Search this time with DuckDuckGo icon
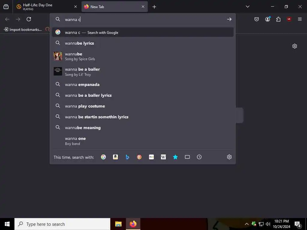This screenshot has width=307, height=230. click(x=139, y=157)
